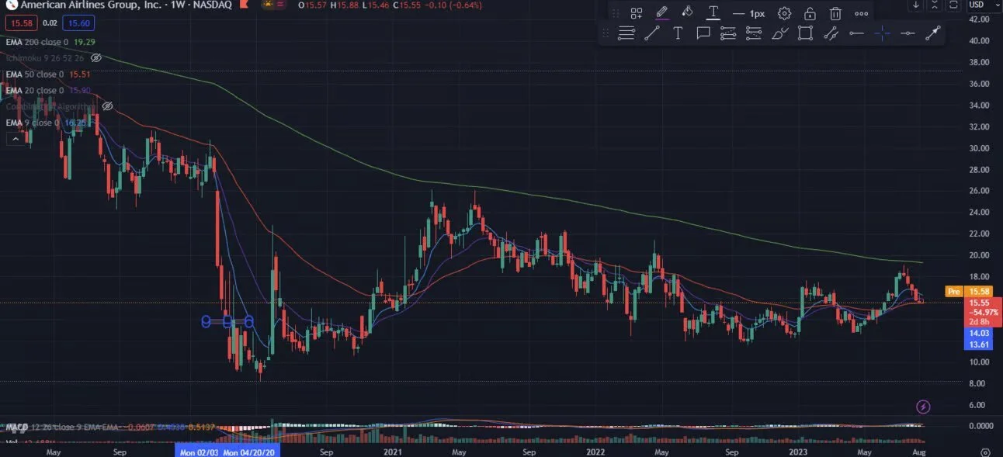Select the blue circles drawing on chart
Viewport: 1003px width, 457px height.
[227, 320]
